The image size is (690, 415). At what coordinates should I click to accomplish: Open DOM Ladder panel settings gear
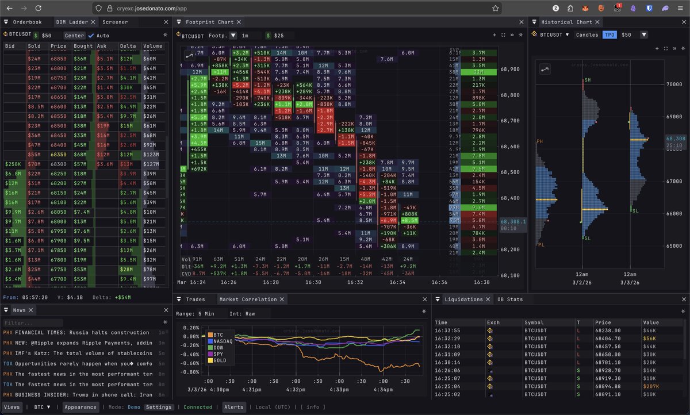coord(166,35)
